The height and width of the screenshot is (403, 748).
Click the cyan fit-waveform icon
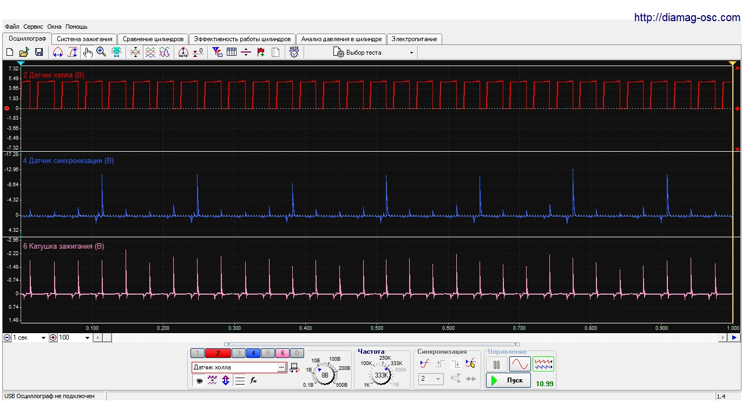click(x=116, y=53)
